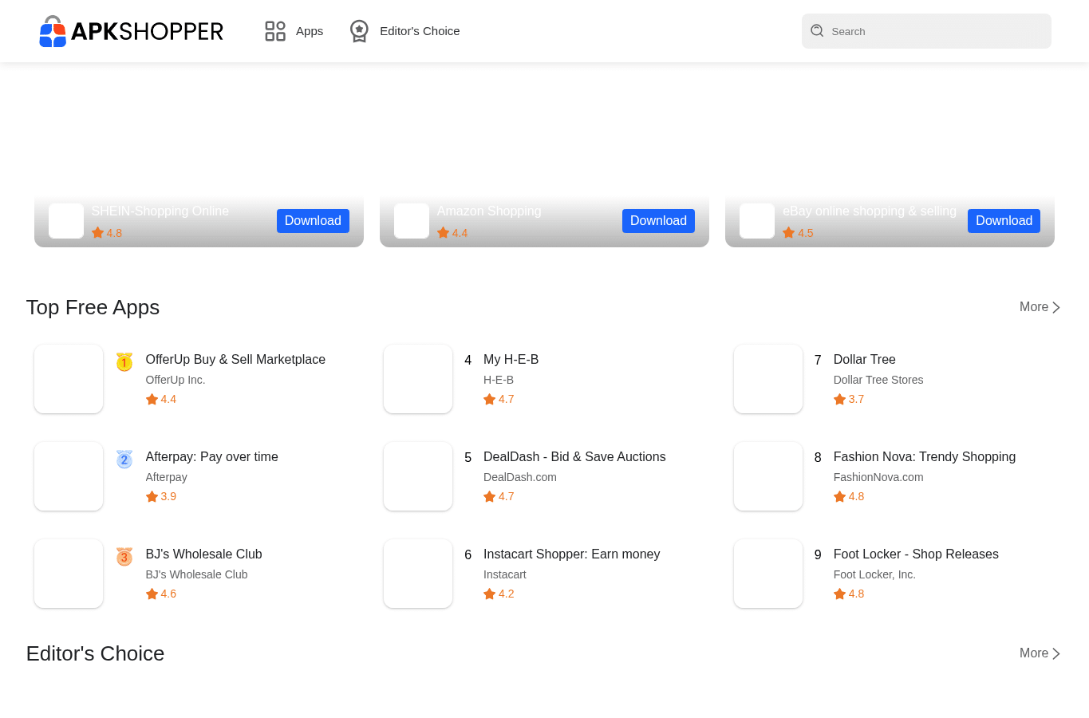
Task: Open BJ's Wholesale Club title link
Action: [x=203, y=554]
